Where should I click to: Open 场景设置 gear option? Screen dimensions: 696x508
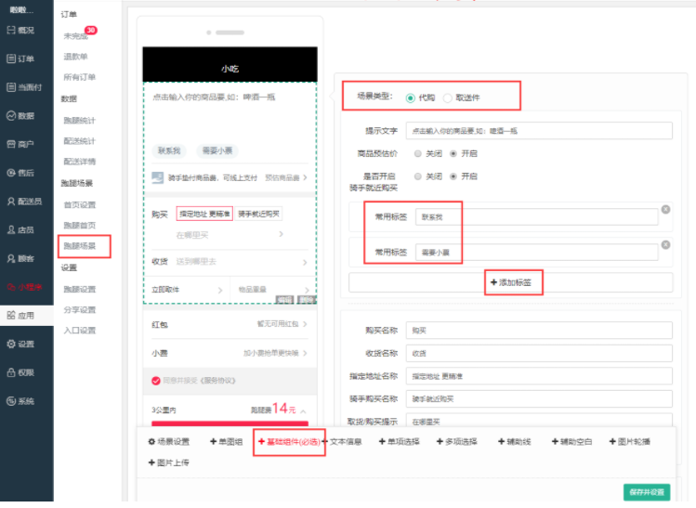point(169,441)
